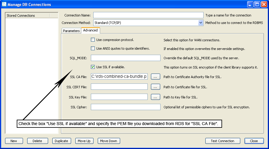
Task: Click the Connection Name input field
Action: [148, 15]
